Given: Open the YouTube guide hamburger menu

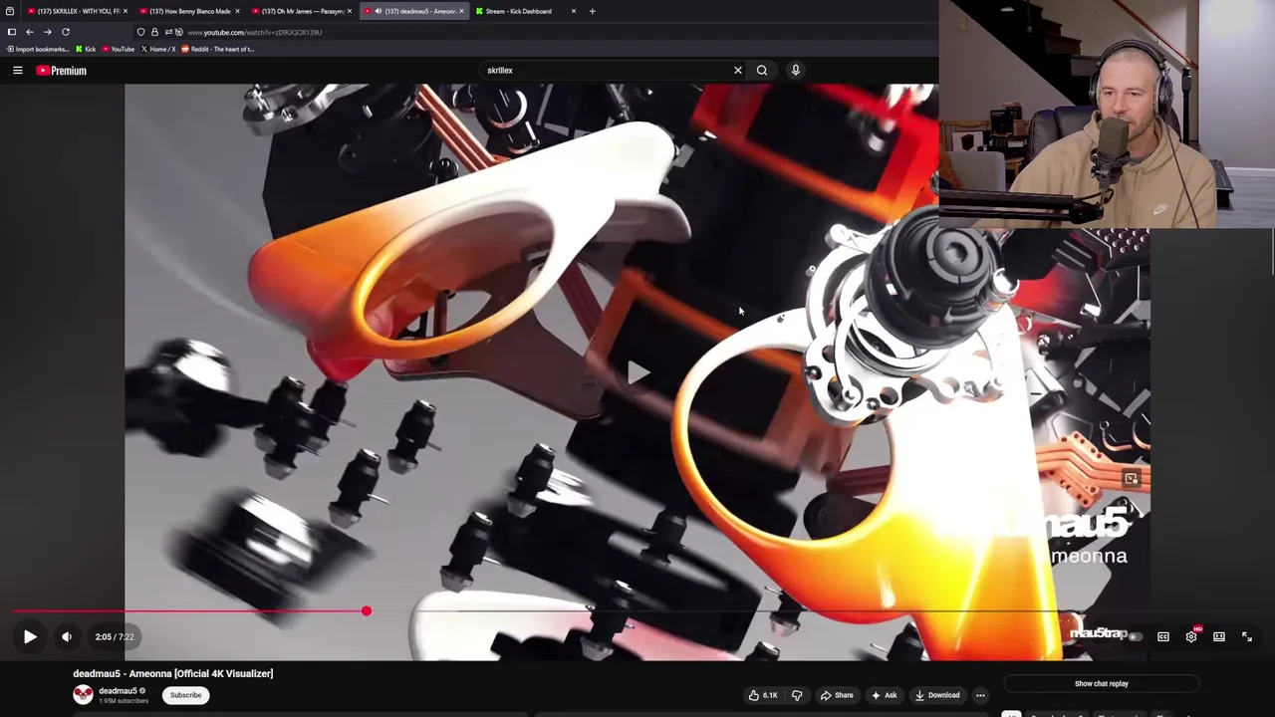Looking at the screenshot, I should click(17, 71).
